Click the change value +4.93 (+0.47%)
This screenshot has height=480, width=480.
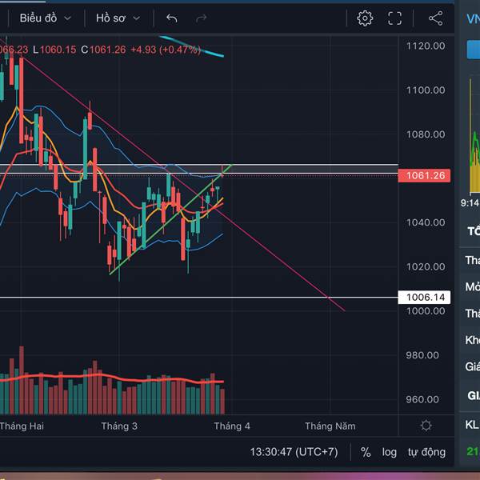pyautogui.click(x=166, y=50)
